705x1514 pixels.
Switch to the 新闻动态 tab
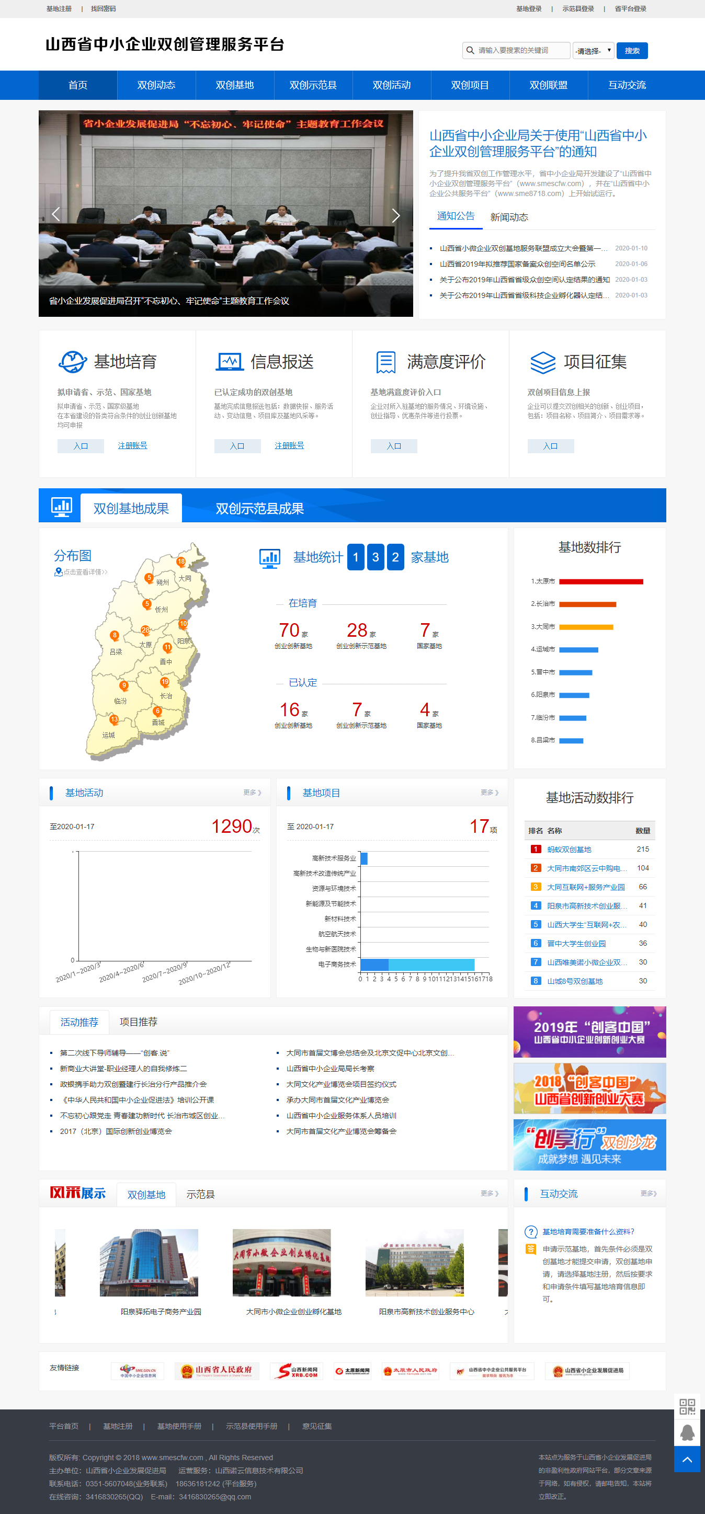509,217
